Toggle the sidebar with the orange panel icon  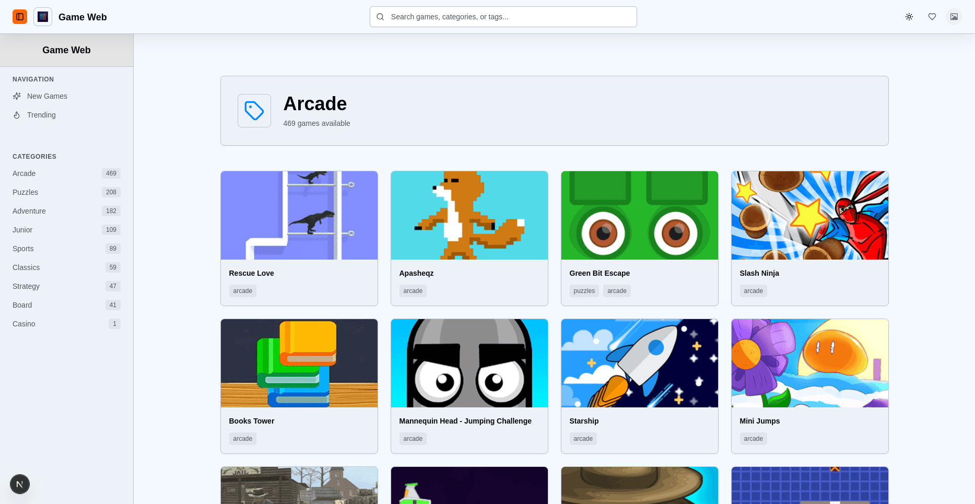20,16
